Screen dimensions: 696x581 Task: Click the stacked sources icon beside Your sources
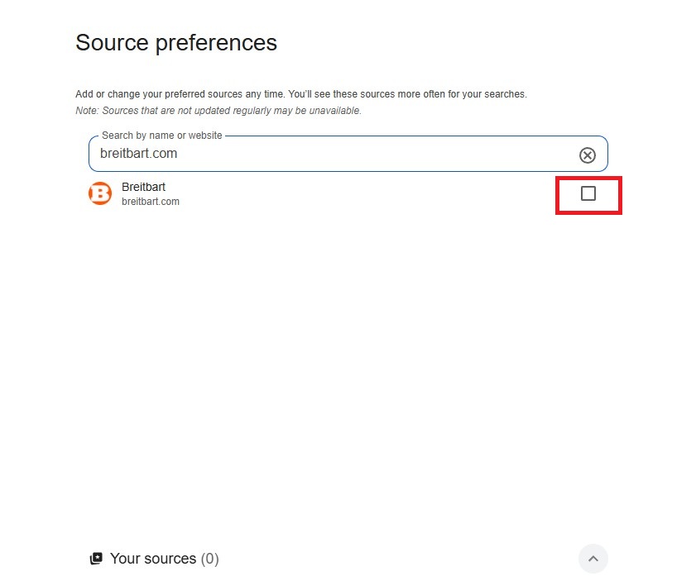pyautogui.click(x=96, y=558)
